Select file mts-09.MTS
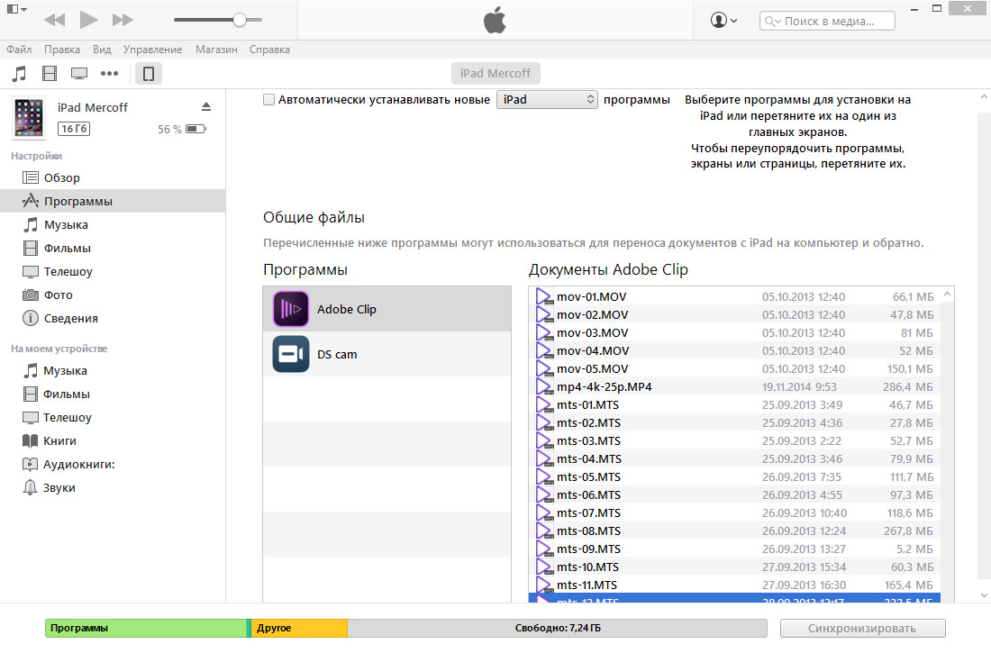Viewport: 991px width, 653px height. pyautogui.click(x=734, y=549)
